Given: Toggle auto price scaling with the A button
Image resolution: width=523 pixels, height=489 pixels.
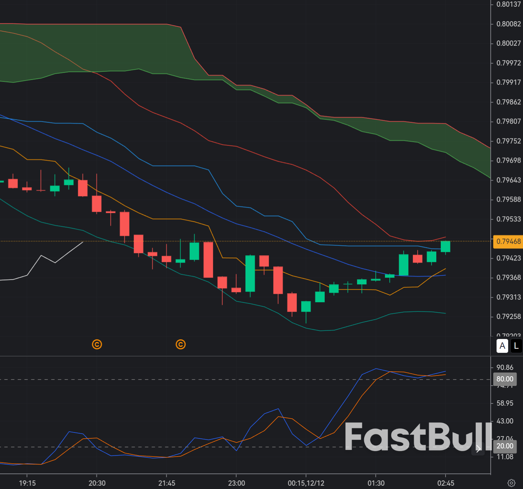Looking at the screenshot, I should point(502,346).
